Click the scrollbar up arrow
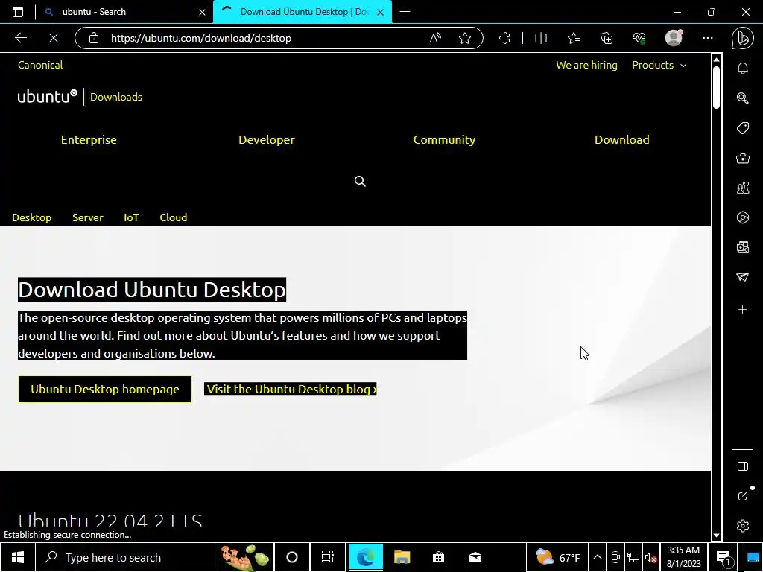This screenshot has height=572, width=763. pyautogui.click(x=716, y=60)
